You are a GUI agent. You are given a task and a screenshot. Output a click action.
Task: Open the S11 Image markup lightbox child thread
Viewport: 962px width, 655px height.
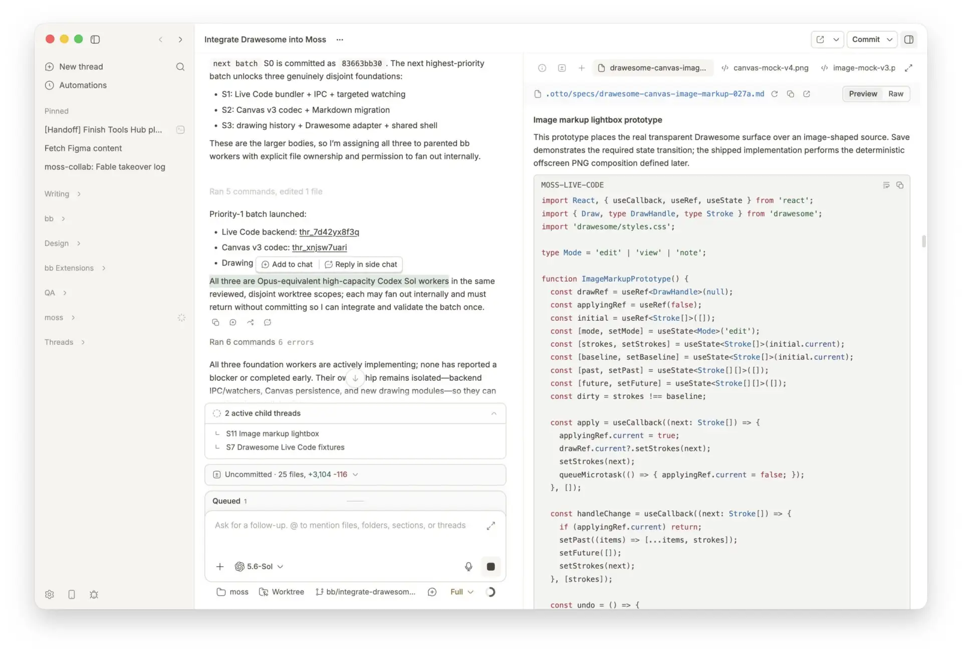pyautogui.click(x=272, y=433)
